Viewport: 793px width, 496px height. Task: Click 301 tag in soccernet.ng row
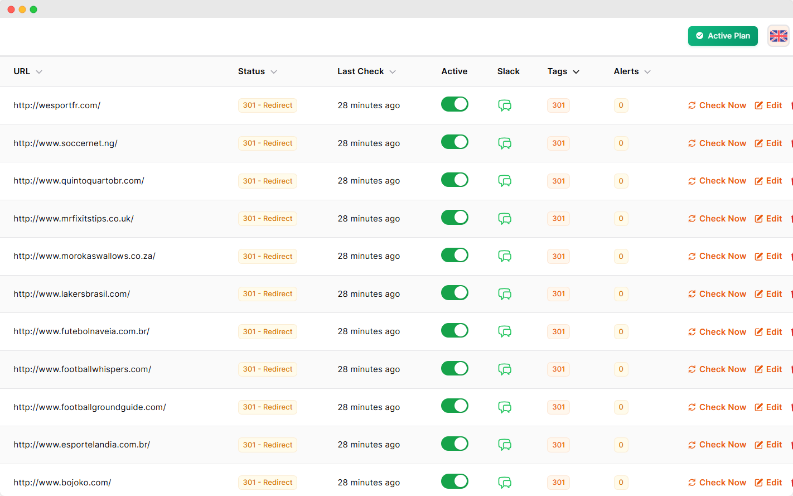pos(558,143)
